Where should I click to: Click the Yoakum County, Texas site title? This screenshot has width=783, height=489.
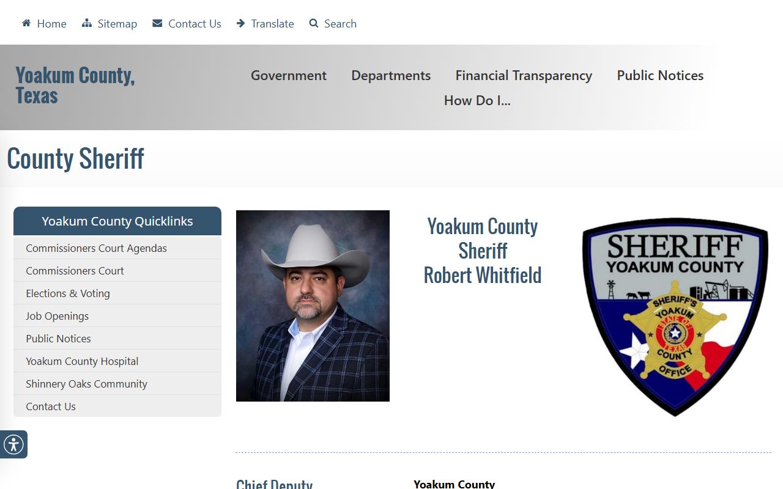click(75, 86)
